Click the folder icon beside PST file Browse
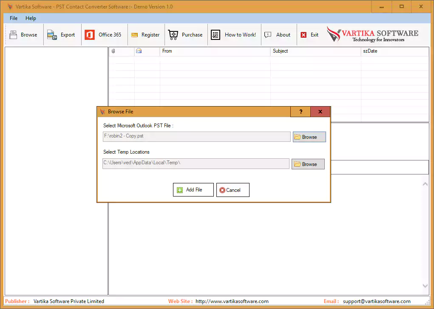The width and height of the screenshot is (434, 309). coord(298,137)
